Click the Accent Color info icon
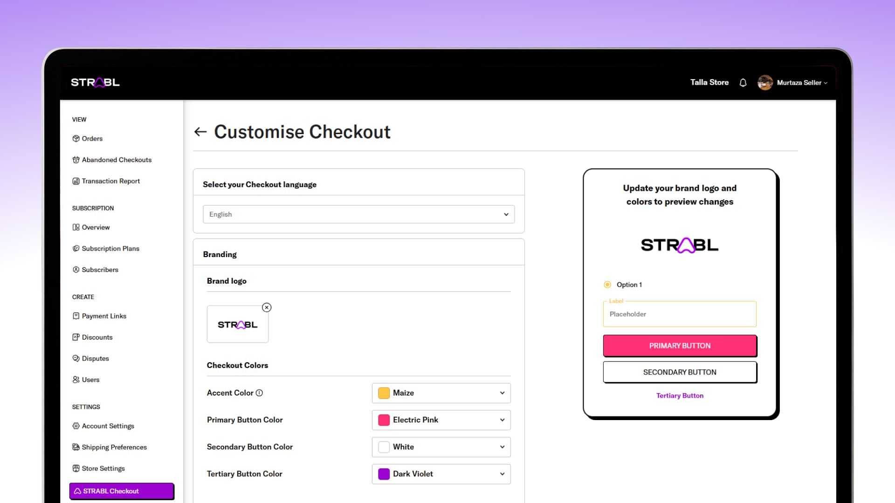Image resolution: width=895 pixels, height=503 pixels. click(260, 393)
